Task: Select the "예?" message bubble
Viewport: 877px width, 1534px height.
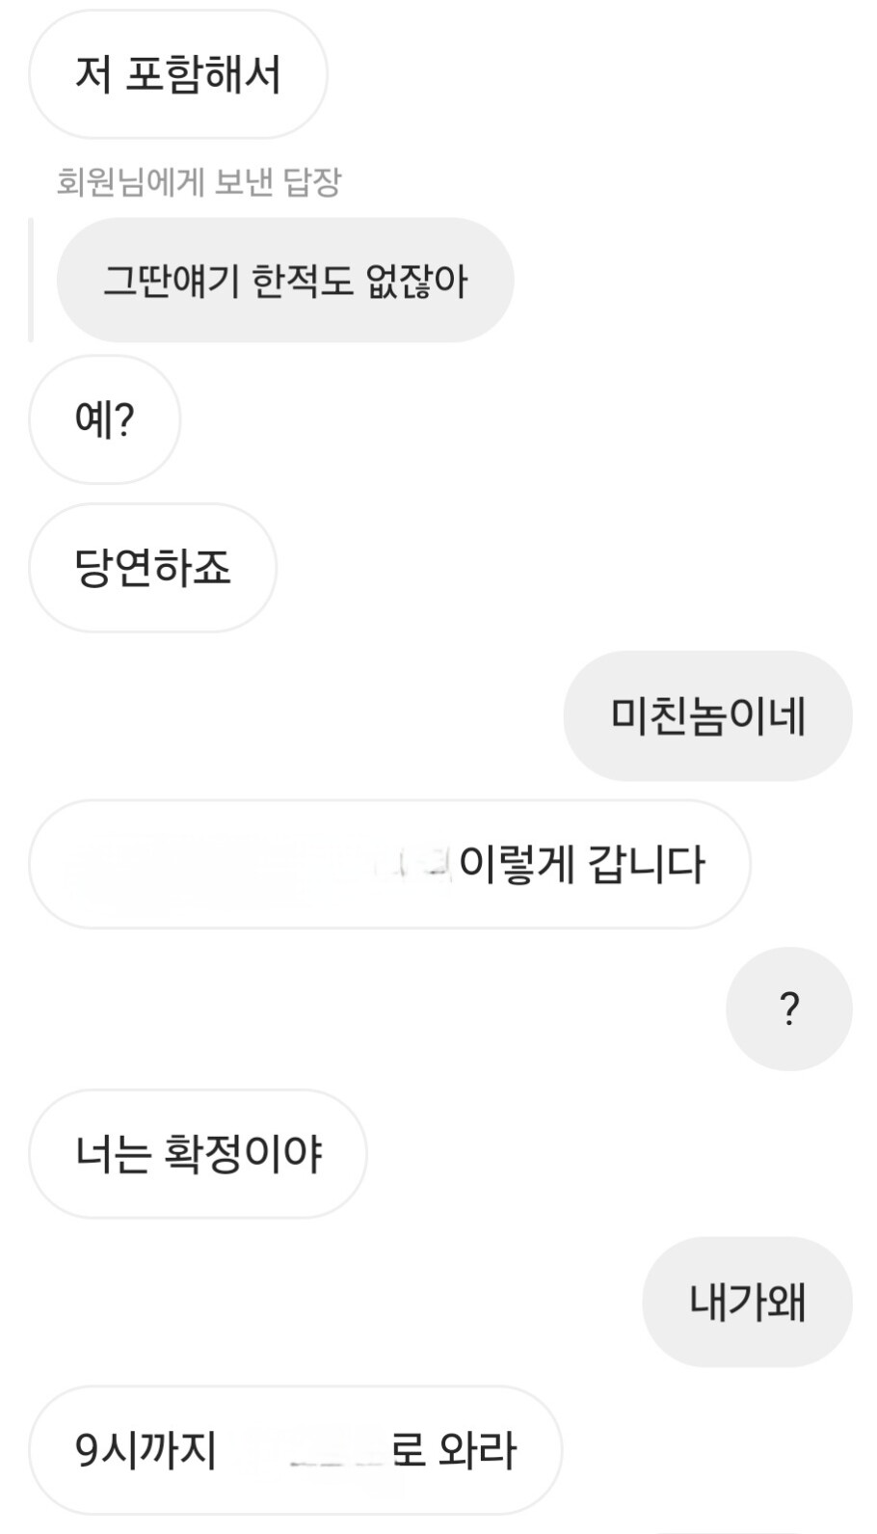Action: [x=104, y=420]
